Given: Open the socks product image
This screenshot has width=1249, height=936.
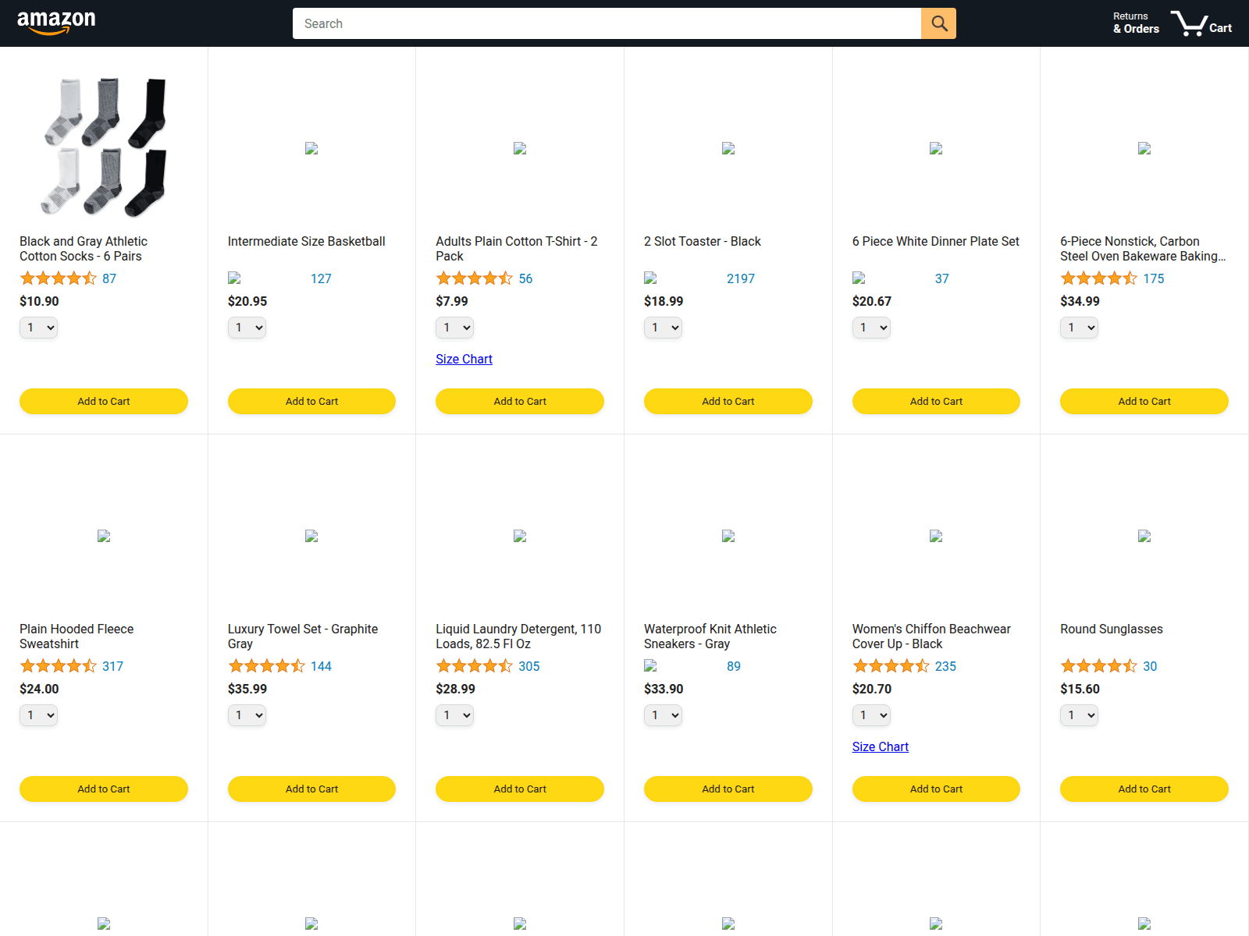Looking at the screenshot, I should coord(104,147).
